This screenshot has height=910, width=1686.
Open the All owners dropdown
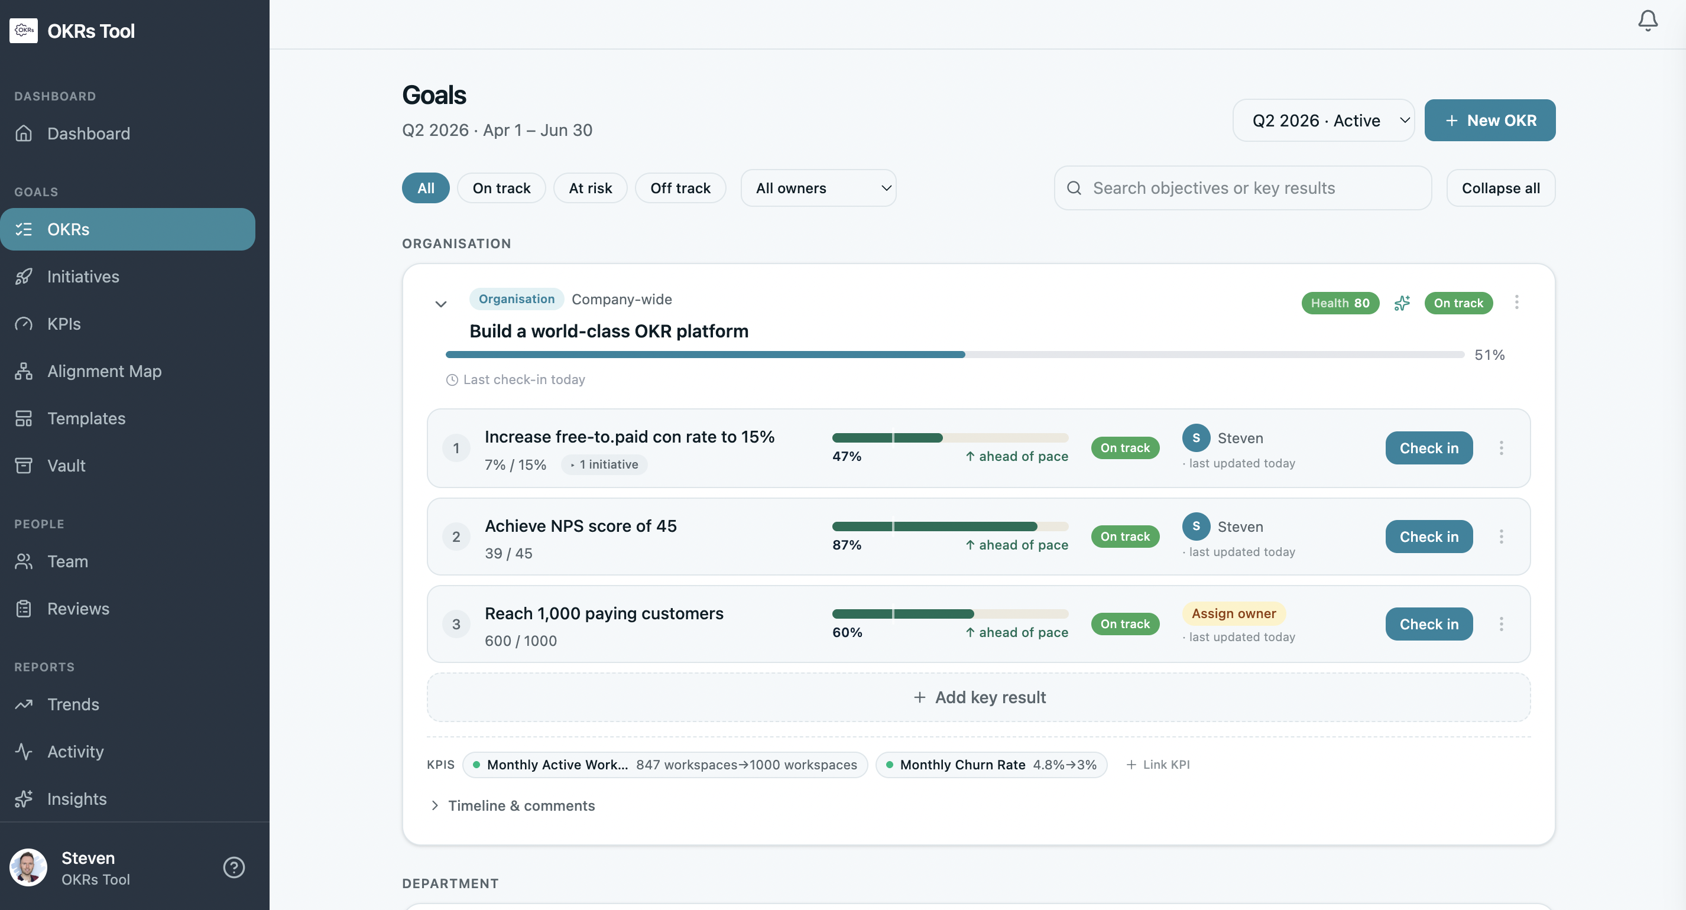(x=818, y=188)
